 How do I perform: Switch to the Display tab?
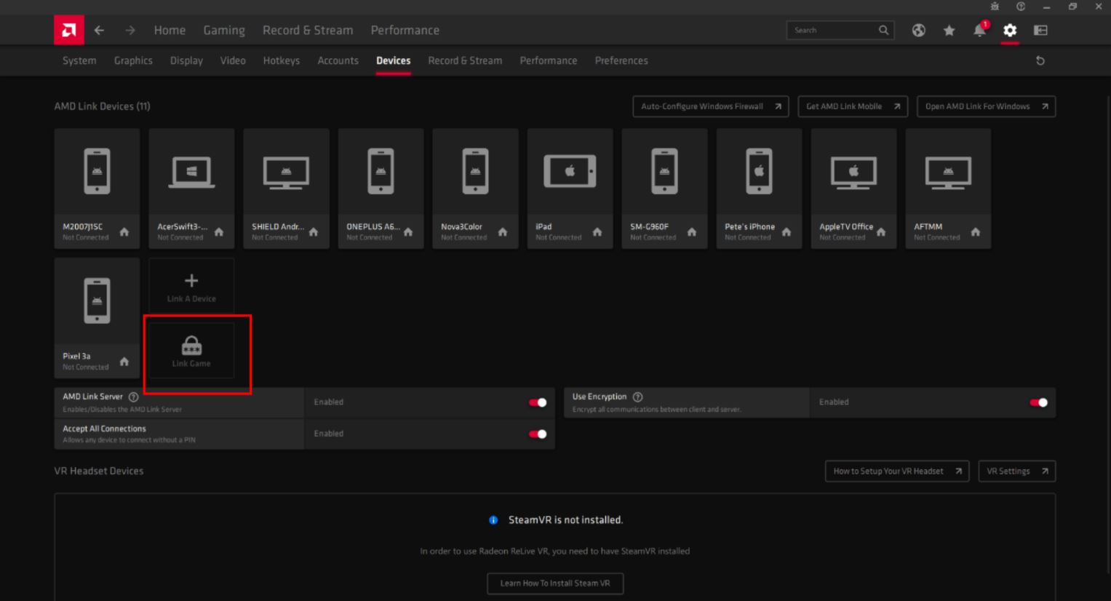coord(186,60)
